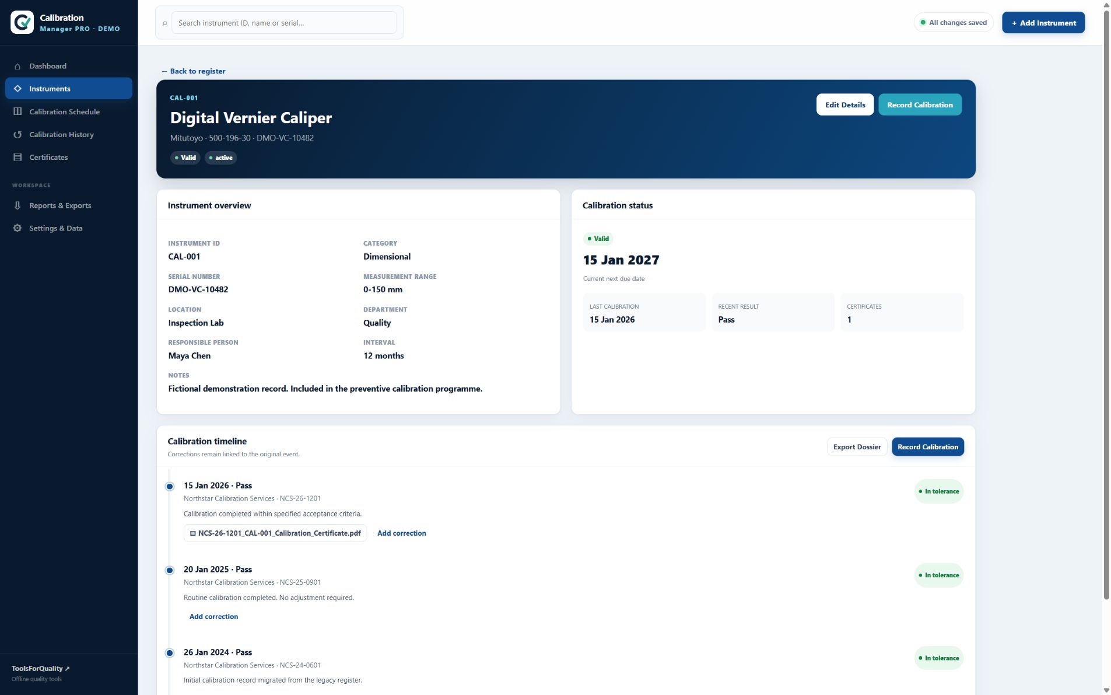
Task: Click the Certificates sidebar icon
Action: 17,158
